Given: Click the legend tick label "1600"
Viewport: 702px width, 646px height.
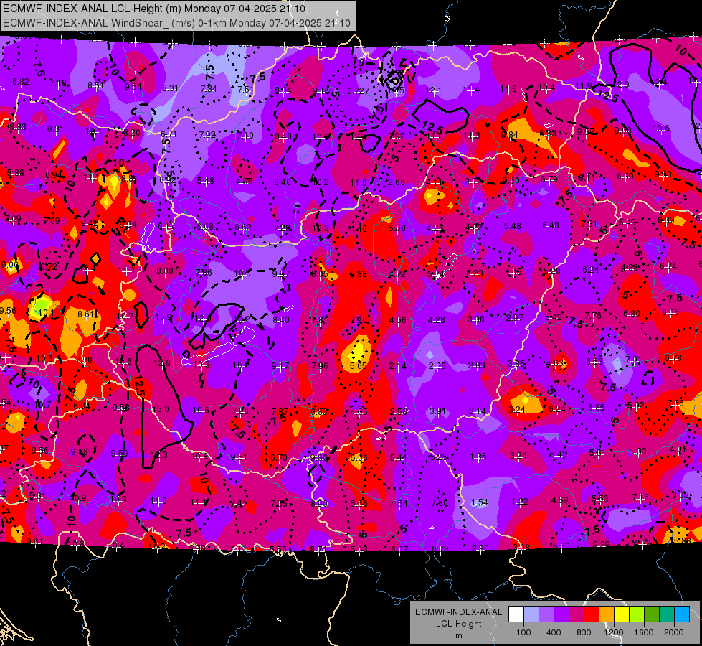Looking at the screenshot, I should coord(643,632).
